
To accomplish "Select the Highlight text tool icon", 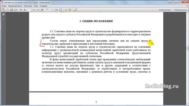I will click(70, 10).
